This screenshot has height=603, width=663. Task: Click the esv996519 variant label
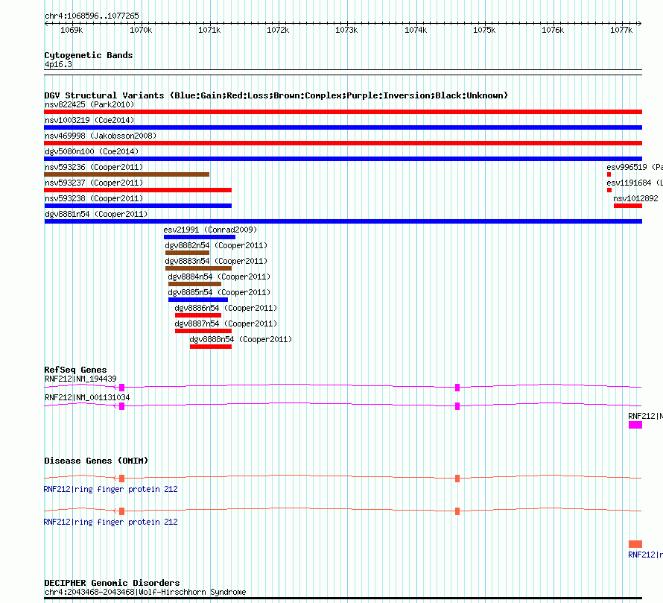[x=634, y=167]
